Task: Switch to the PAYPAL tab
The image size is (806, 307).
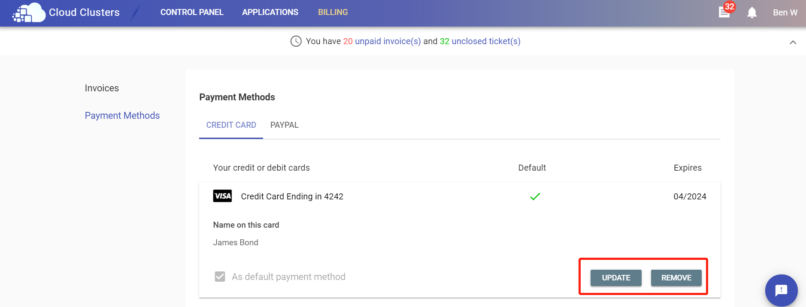Action: [285, 125]
